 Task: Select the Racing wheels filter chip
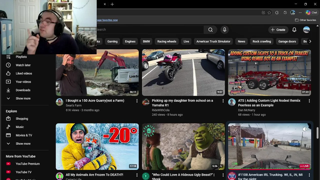(x=167, y=41)
